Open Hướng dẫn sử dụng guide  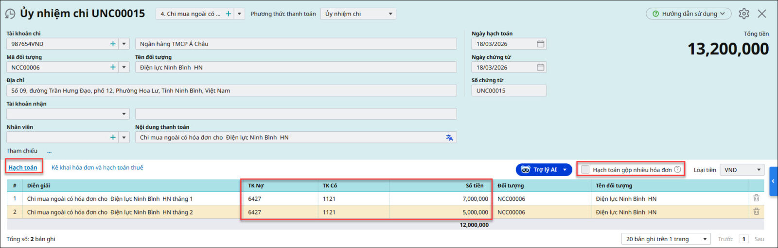(x=689, y=14)
